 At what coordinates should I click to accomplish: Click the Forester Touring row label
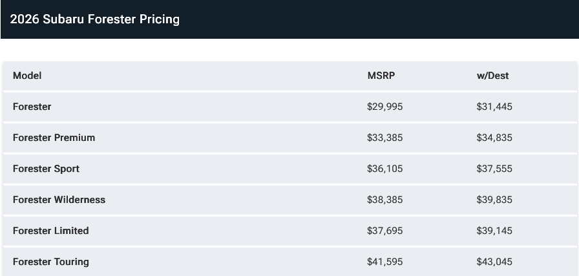51,262
